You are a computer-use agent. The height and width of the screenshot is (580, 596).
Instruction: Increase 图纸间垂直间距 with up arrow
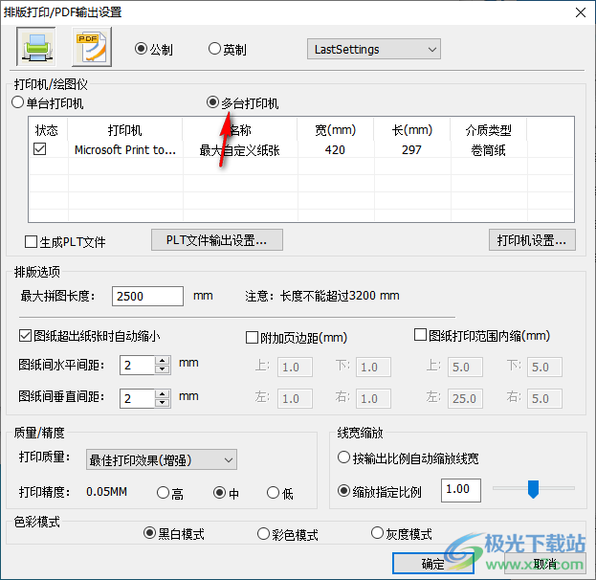163,393
